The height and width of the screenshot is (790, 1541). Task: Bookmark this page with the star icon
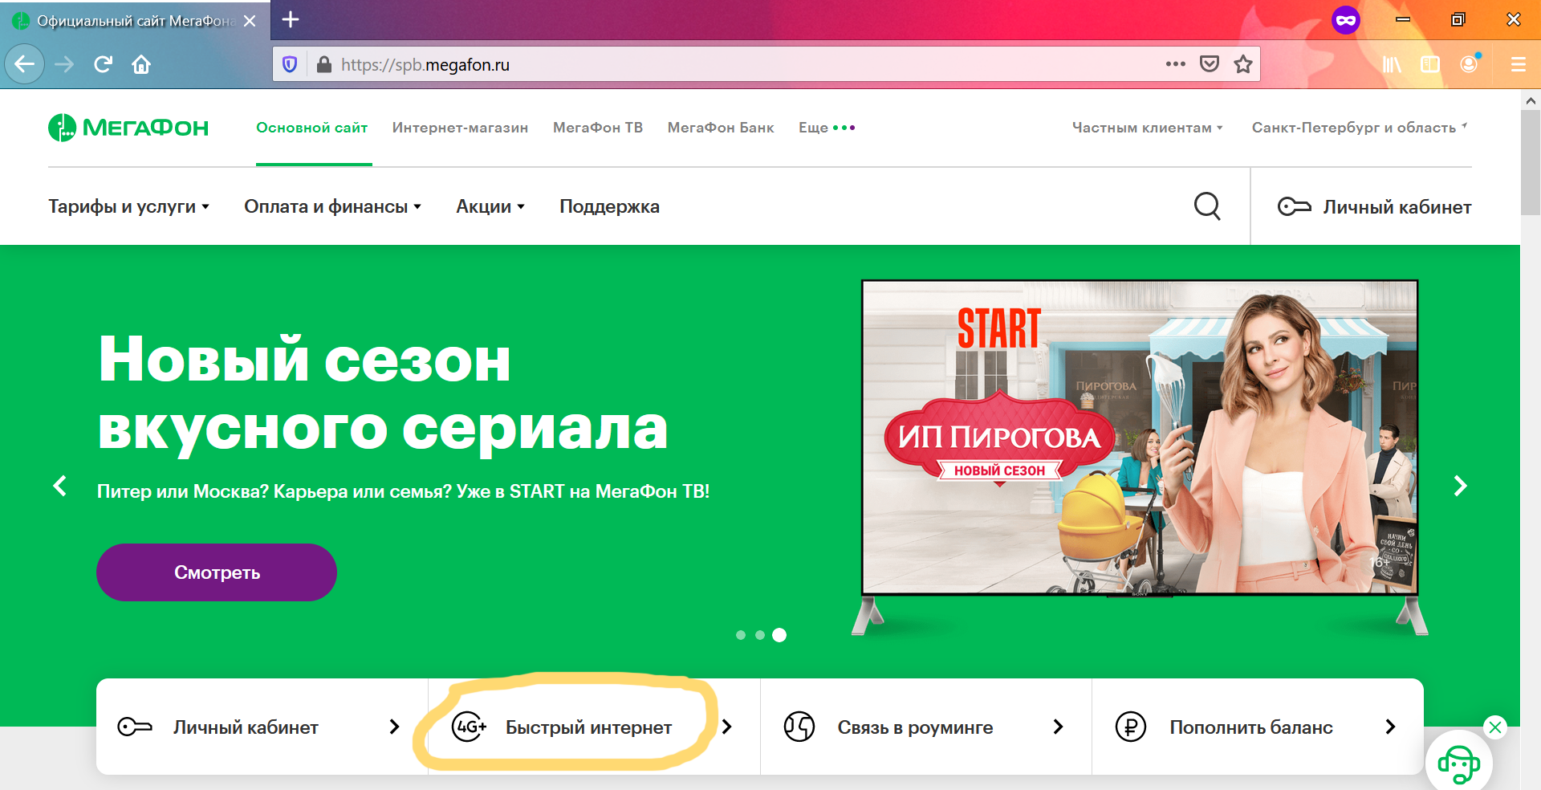[1243, 63]
